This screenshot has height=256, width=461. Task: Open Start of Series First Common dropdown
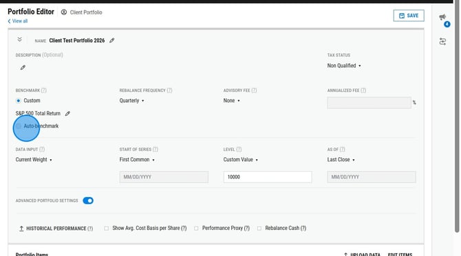(x=137, y=159)
